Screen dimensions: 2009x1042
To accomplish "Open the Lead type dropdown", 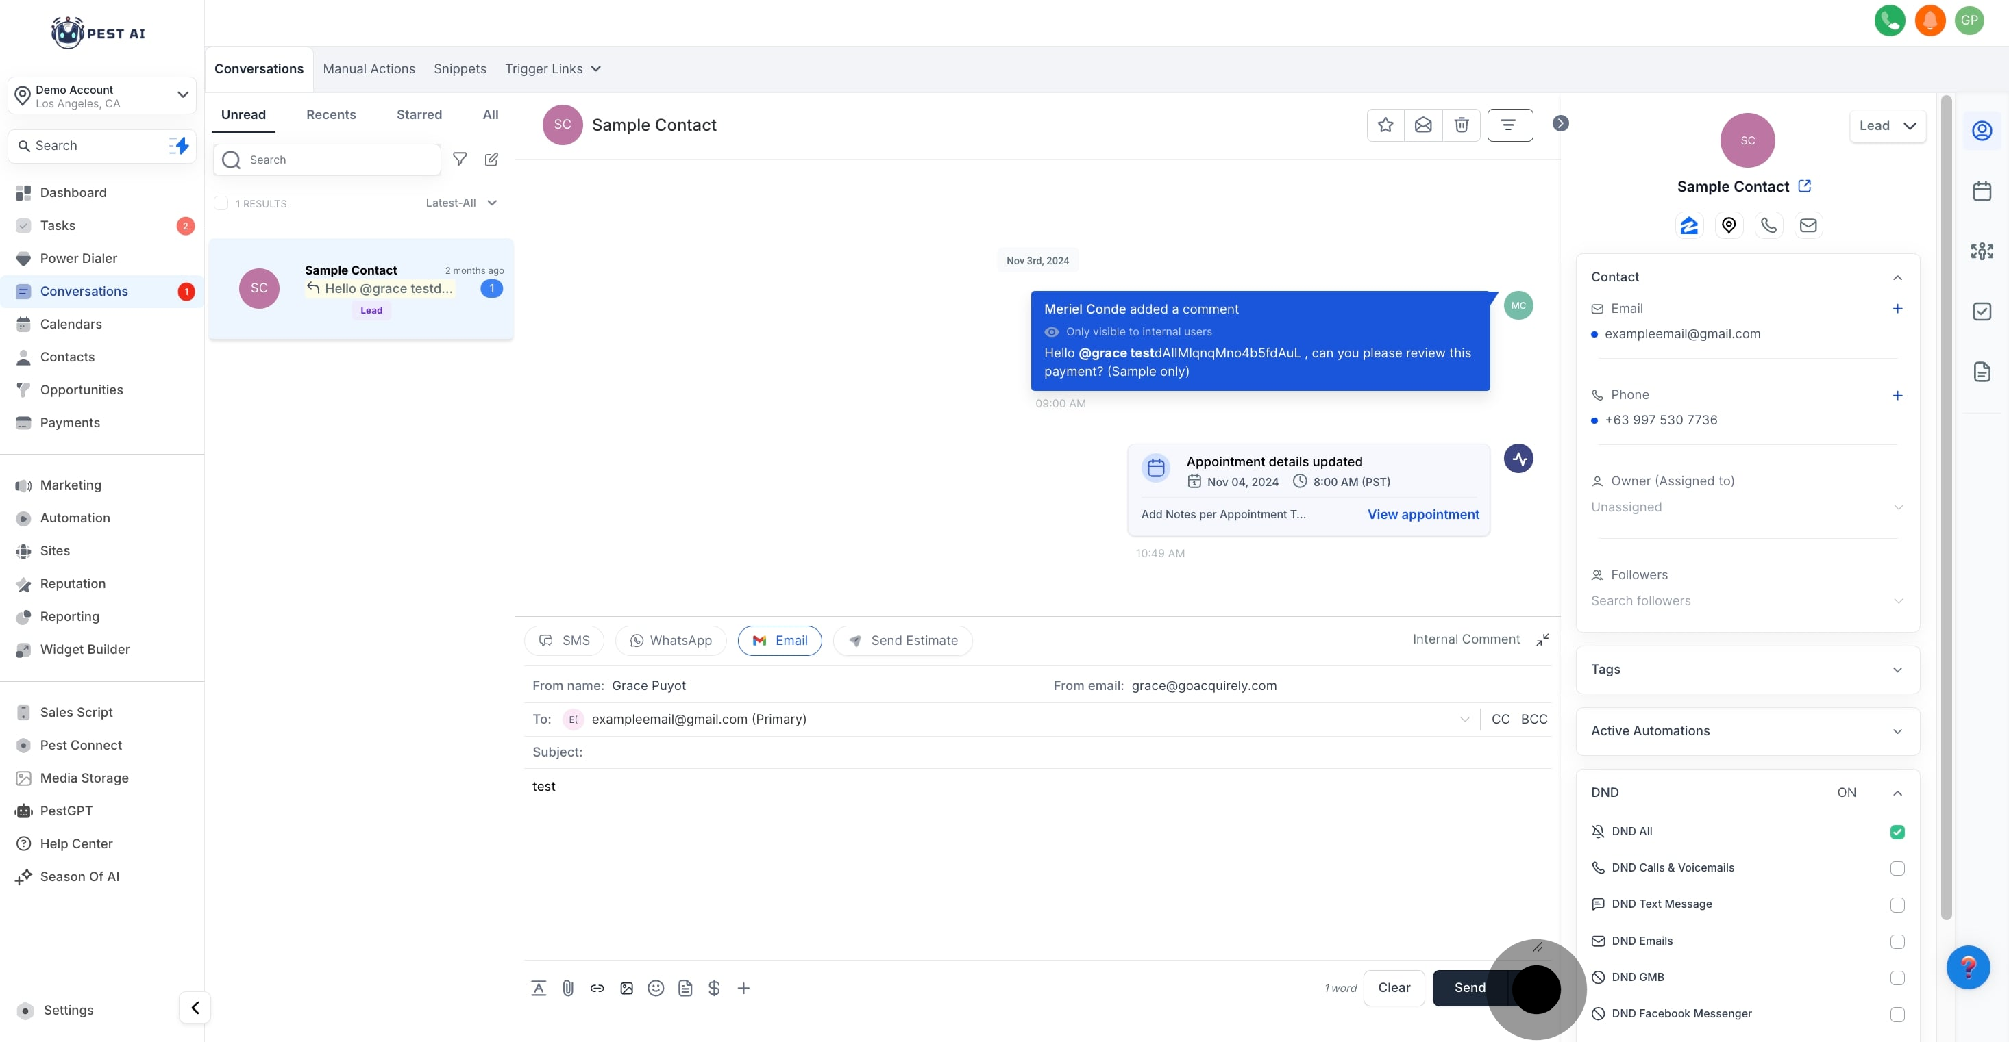I will (x=1886, y=125).
